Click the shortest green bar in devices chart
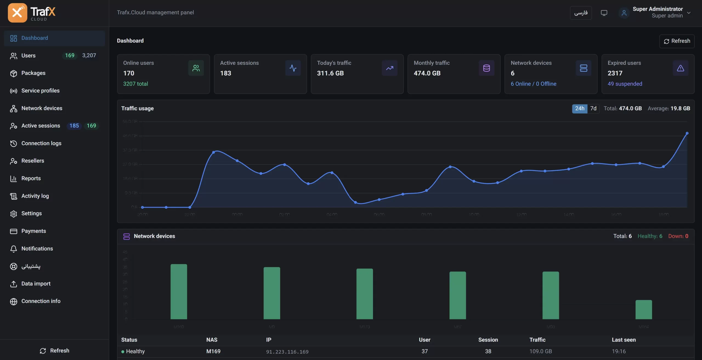 pos(644,310)
